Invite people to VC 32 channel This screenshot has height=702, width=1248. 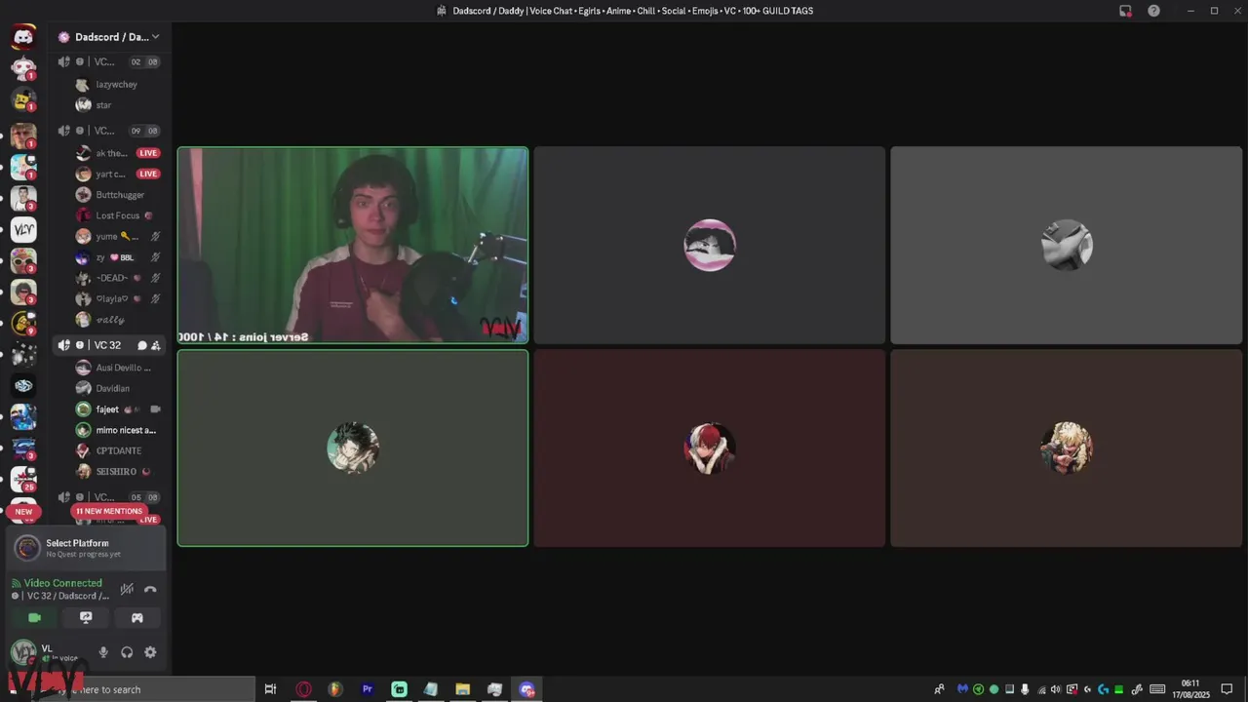[156, 345]
